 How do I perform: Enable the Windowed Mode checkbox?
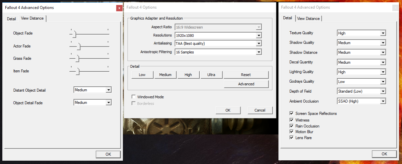[134, 97]
